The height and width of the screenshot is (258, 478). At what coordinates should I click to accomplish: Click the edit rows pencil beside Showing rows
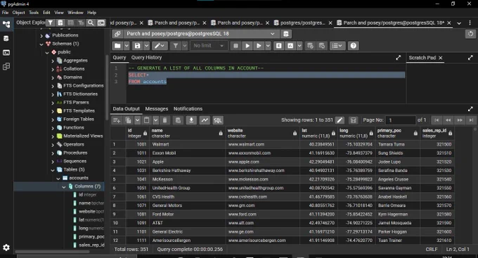[x=340, y=120]
